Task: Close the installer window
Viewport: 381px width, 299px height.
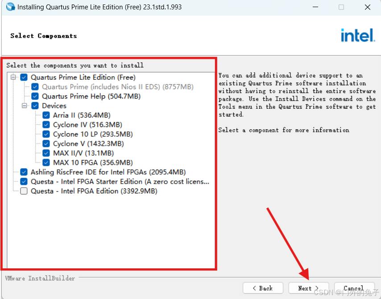Action: coord(368,7)
